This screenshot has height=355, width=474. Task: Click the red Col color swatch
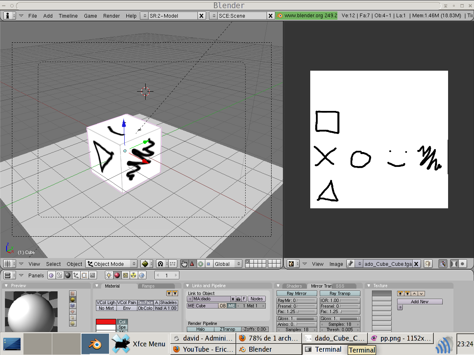click(106, 322)
